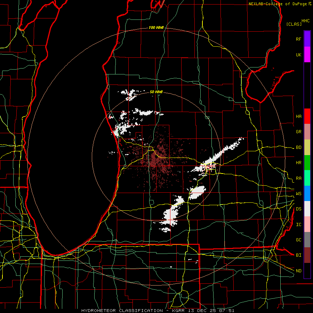Click the ND black legend swatch
Image resolution: width=313 pixels, height=313 pixels.
tap(307, 271)
